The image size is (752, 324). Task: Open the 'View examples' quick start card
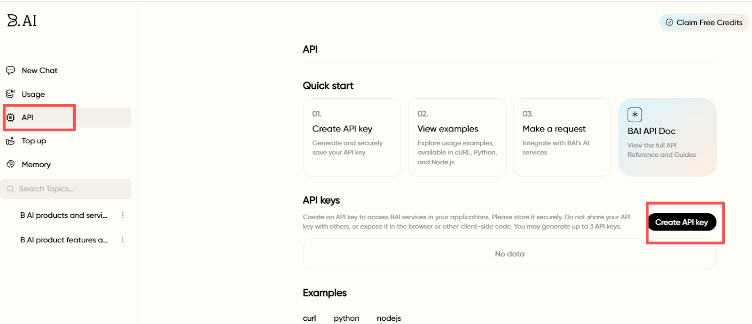coord(457,137)
